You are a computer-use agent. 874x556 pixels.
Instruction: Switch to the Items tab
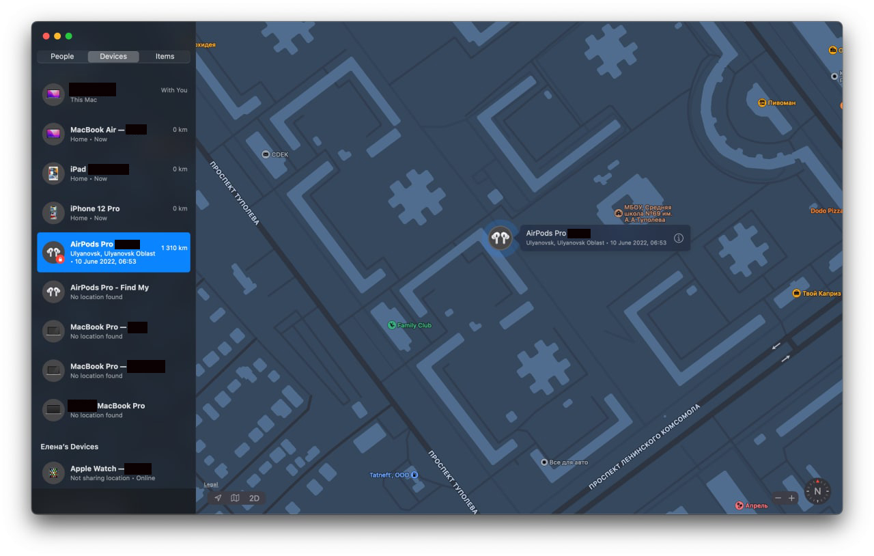(x=165, y=57)
